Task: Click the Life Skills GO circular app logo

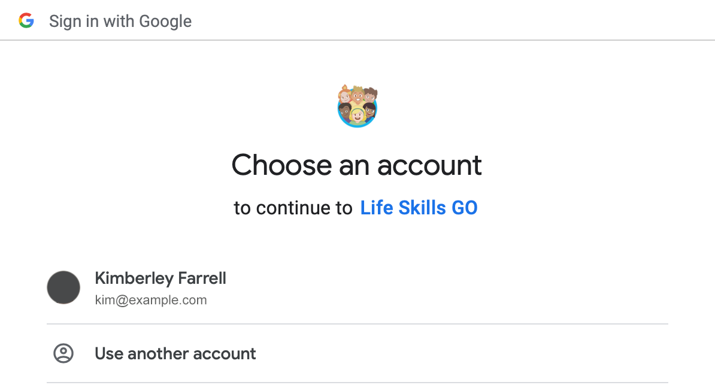Action: click(357, 107)
